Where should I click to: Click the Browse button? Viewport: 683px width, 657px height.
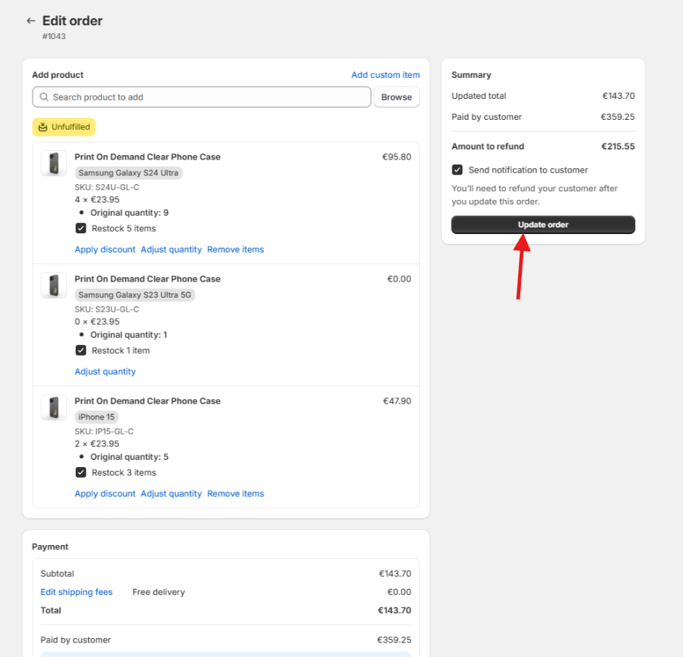(396, 97)
